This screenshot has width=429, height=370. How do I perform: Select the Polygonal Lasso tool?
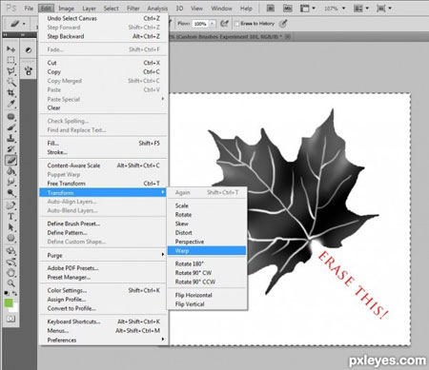click(10, 70)
